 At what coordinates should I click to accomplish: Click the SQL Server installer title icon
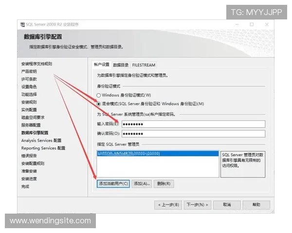click(22, 25)
